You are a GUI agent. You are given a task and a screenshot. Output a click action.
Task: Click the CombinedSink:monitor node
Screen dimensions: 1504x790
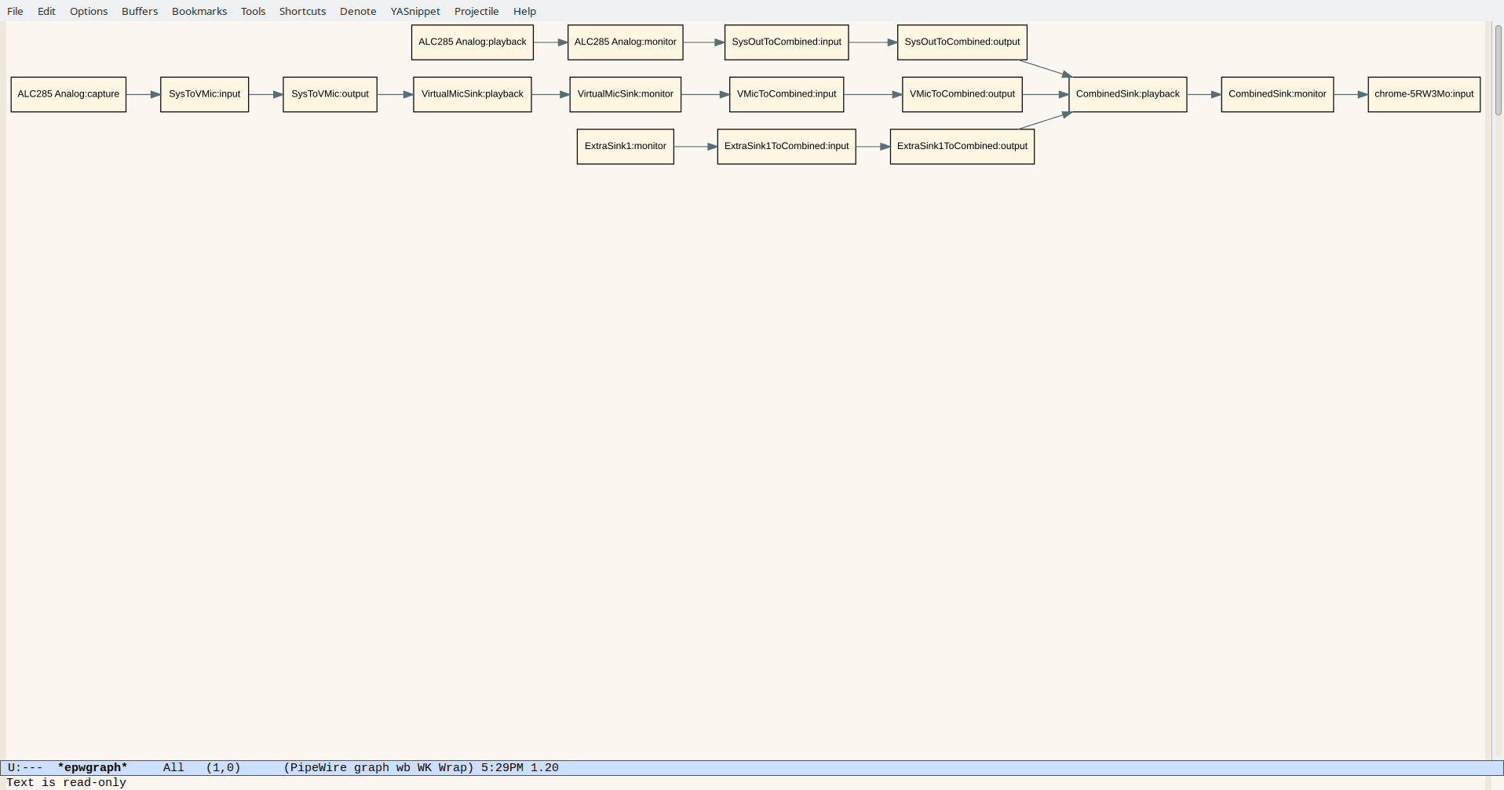point(1276,94)
